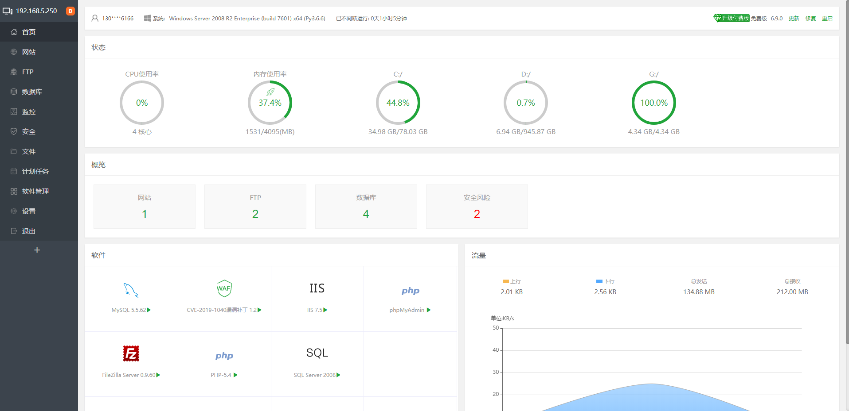This screenshot has width=849, height=411.
Task: Click 总接收 value 212.00 MB
Action: coord(792,292)
